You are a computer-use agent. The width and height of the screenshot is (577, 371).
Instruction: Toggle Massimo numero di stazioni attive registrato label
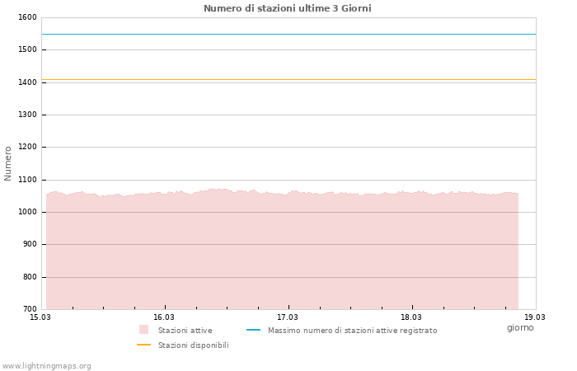click(x=352, y=331)
